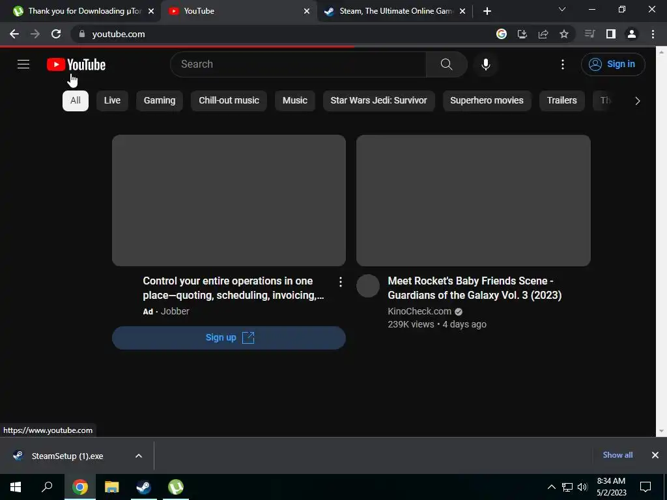Click the Google icon in address bar
Image resolution: width=667 pixels, height=500 pixels.
(502, 34)
